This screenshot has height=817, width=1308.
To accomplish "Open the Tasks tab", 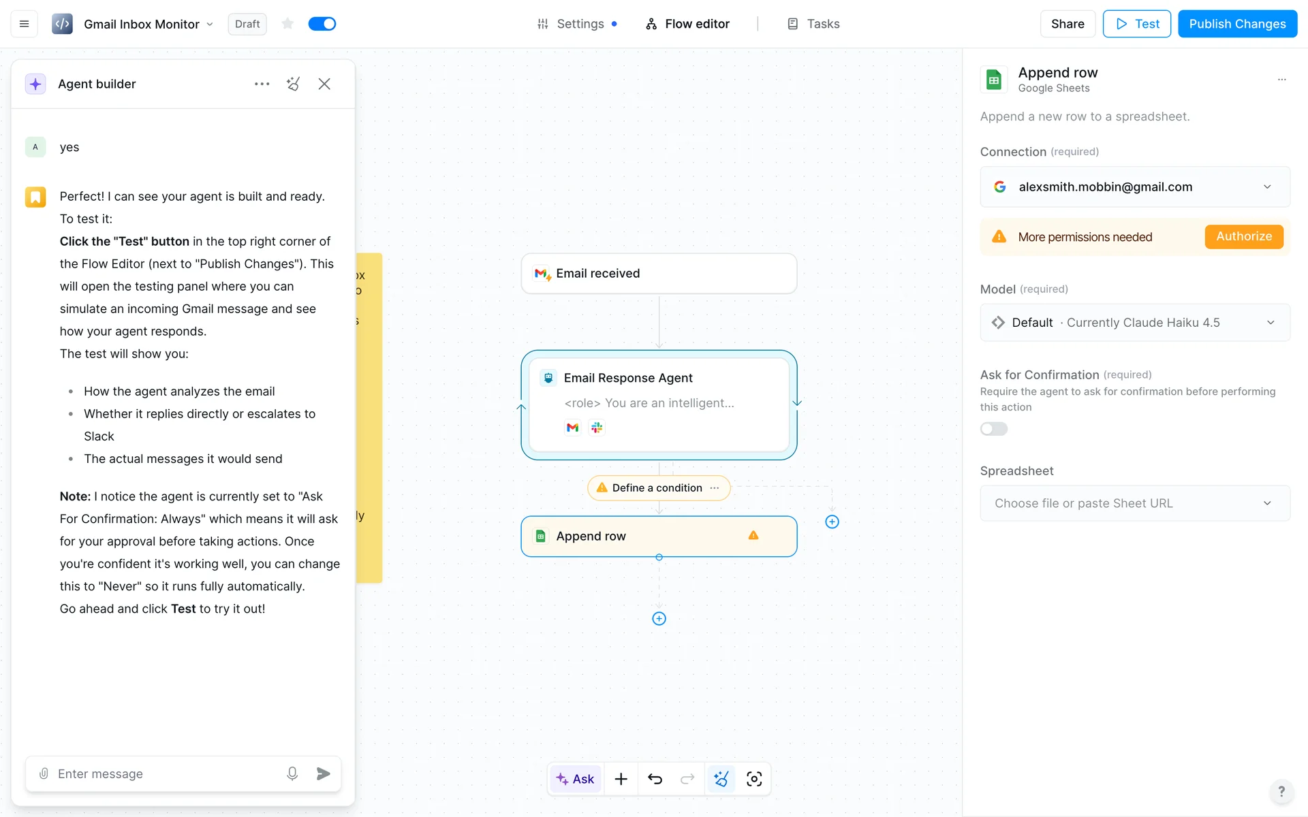I will [813, 24].
